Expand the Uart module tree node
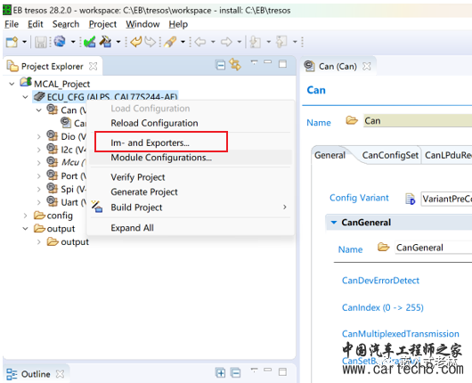The height and width of the screenshot is (383, 472). coord(39,202)
